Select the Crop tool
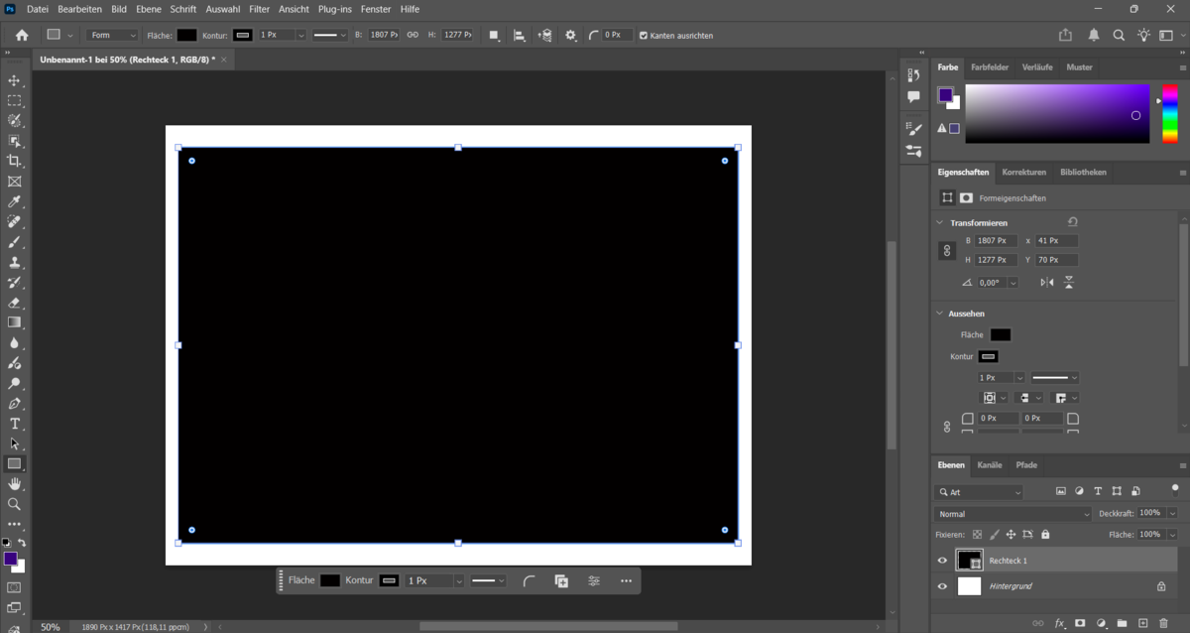The width and height of the screenshot is (1190, 633). [x=14, y=161]
